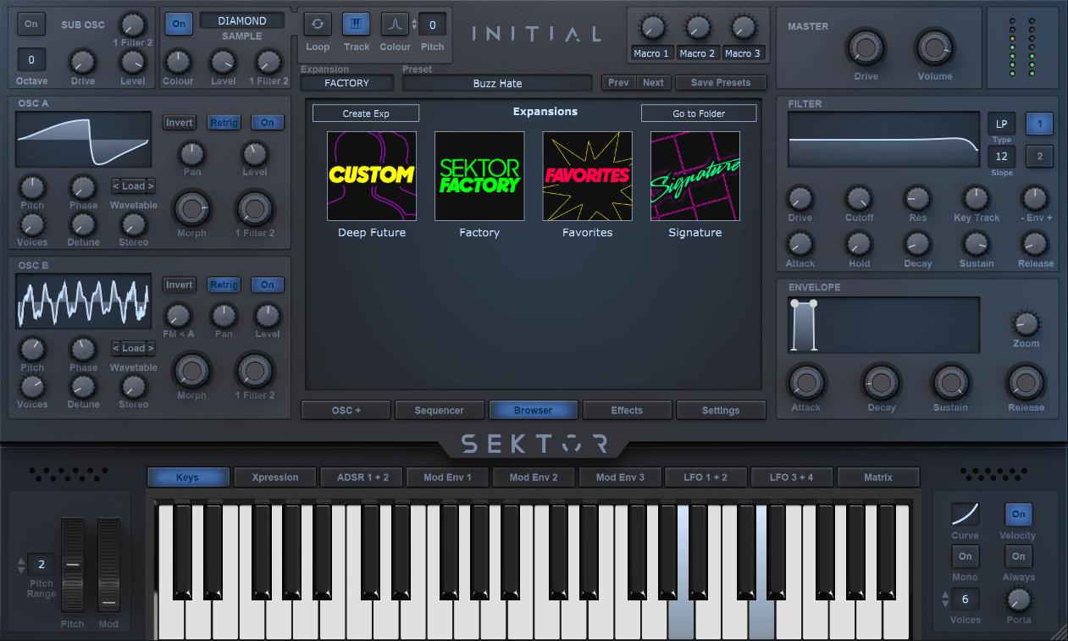
Task: Click the Master Volume knob
Action: click(x=934, y=47)
